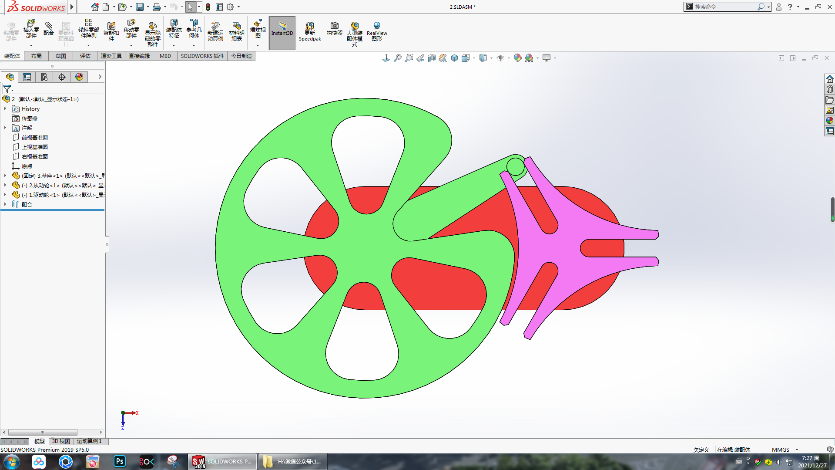Click tree panel horizontal scrollbar

(43, 432)
